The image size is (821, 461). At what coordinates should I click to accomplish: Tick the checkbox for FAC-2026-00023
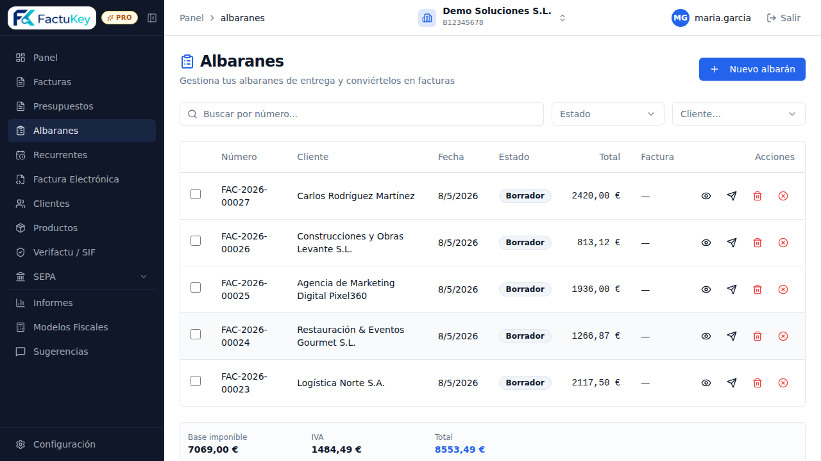pos(196,381)
